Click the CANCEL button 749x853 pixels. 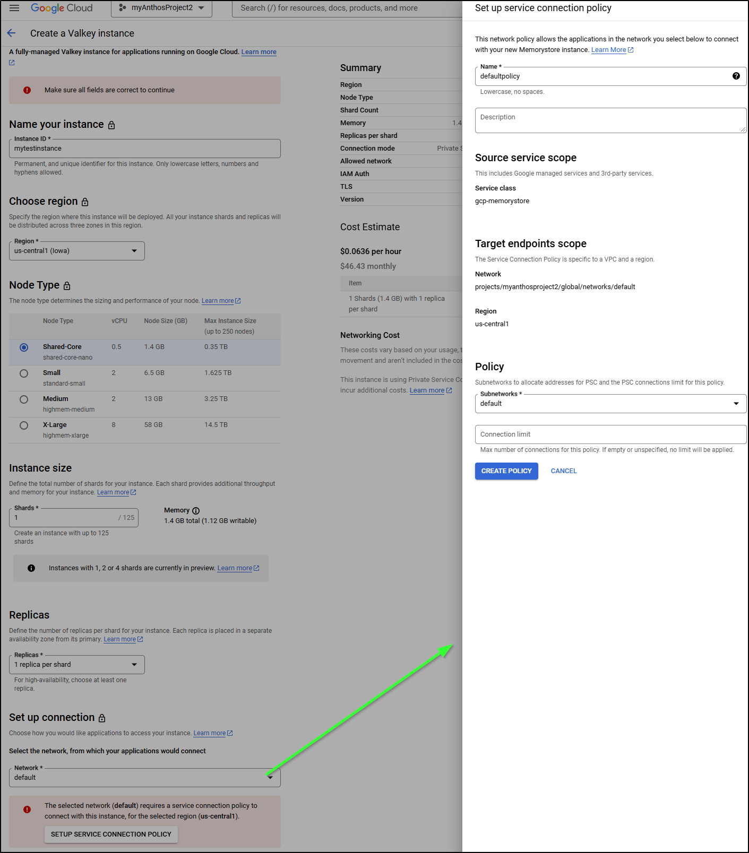564,471
